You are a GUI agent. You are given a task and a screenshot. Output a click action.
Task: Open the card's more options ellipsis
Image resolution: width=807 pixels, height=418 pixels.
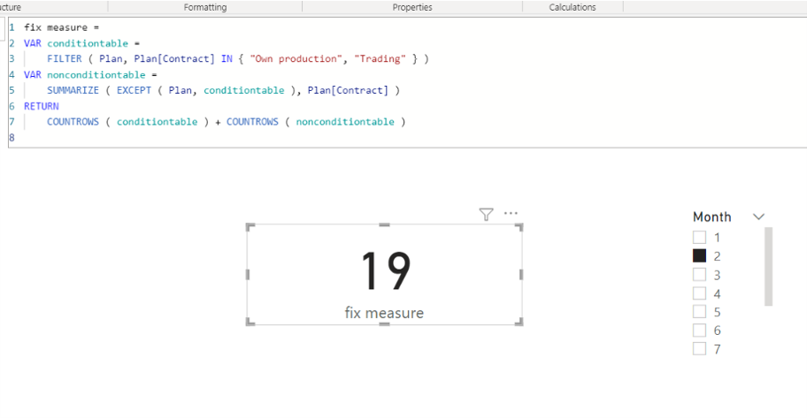(511, 213)
